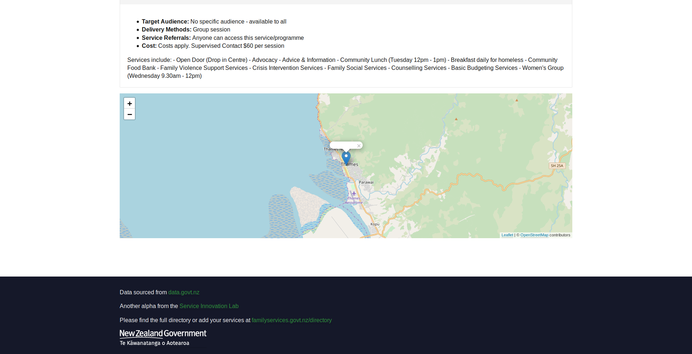Click the New Zealand Government logo
This screenshot has width=692, height=354.
163,338
